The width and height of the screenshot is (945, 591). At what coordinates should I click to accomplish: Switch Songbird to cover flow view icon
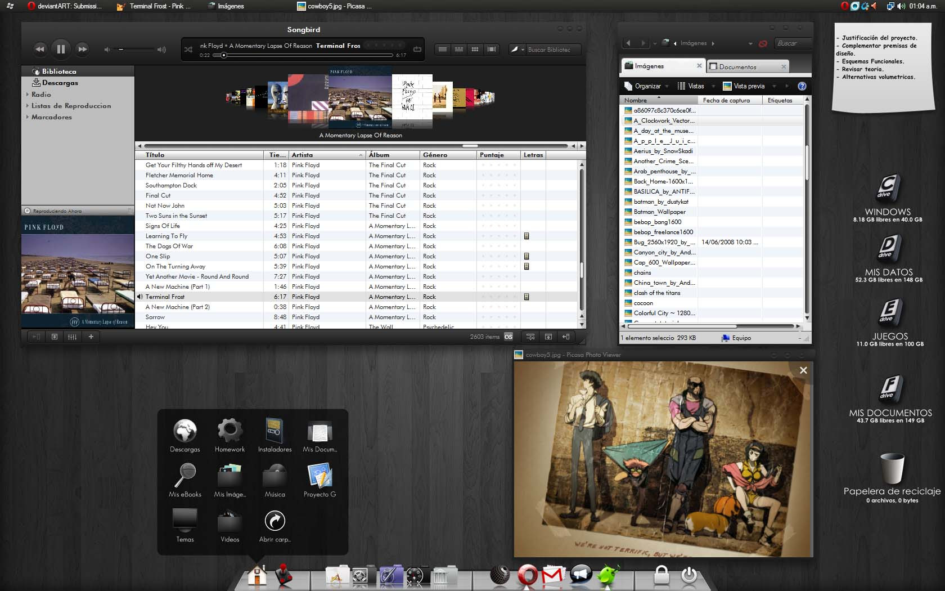492,50
